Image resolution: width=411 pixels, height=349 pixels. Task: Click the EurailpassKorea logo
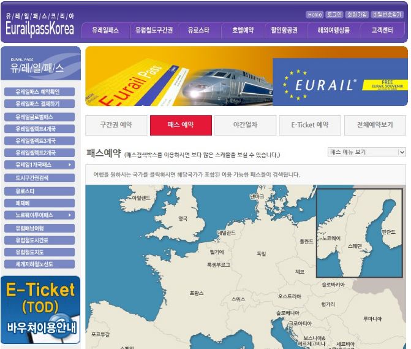(x=40, y=25)
